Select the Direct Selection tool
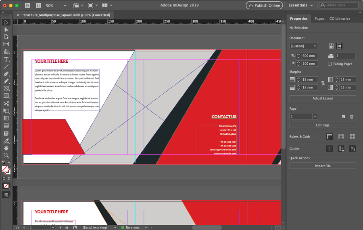This screenshot has height=230, width=363. [x=6, y=29]
